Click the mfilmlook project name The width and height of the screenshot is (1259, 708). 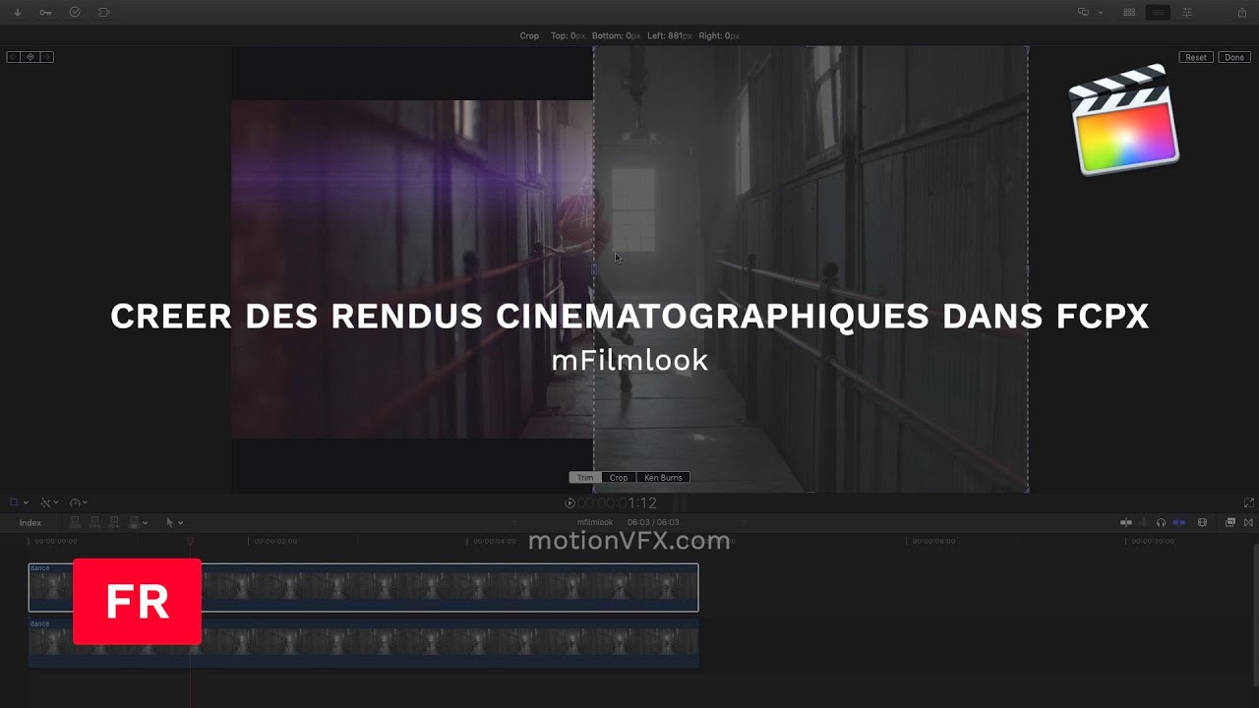click(x=595, y=523)
